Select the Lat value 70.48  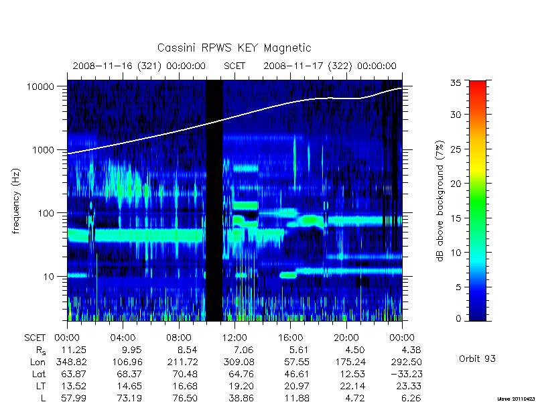coord(186,374)
